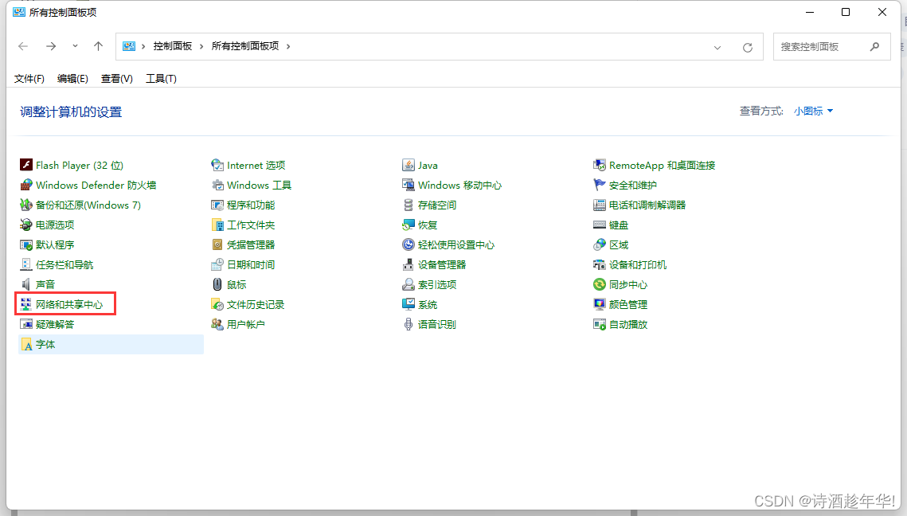Click the 备份和还原(Windows 7) icon
Viewport: 907px width, 516px height.
point(26,205)
